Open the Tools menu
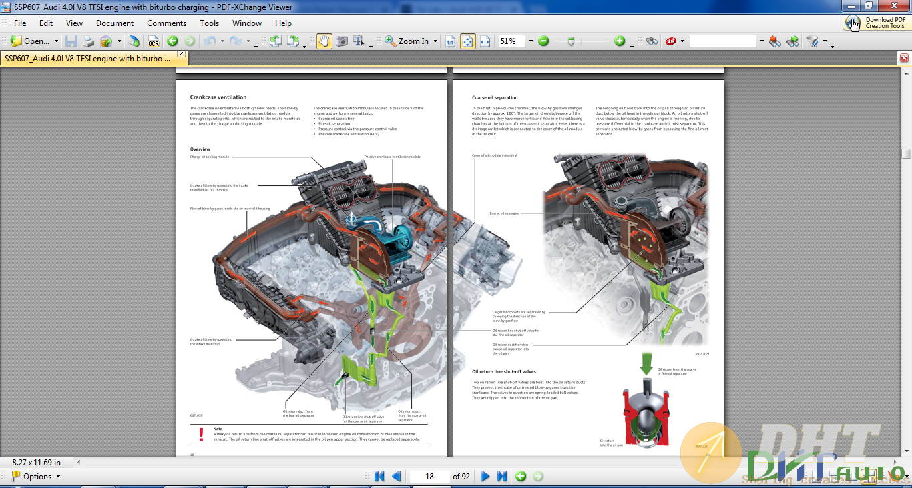 point(210,23)
